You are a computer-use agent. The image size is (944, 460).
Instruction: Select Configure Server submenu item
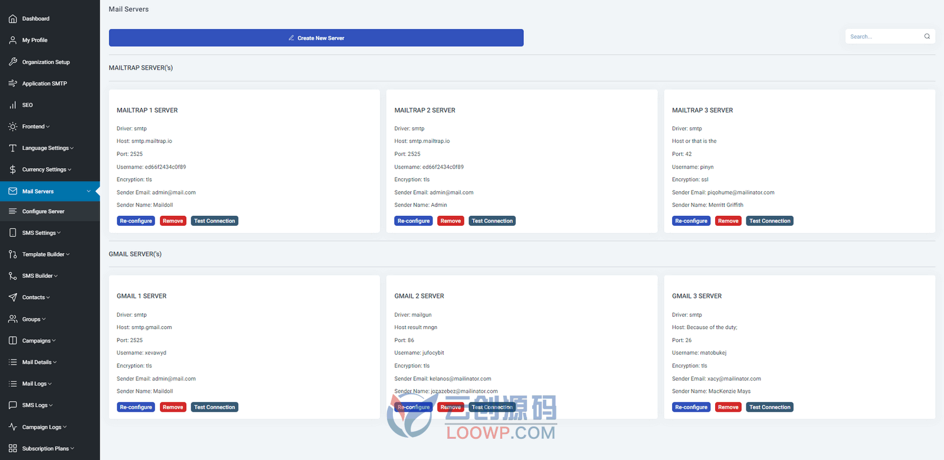[50, 211]
